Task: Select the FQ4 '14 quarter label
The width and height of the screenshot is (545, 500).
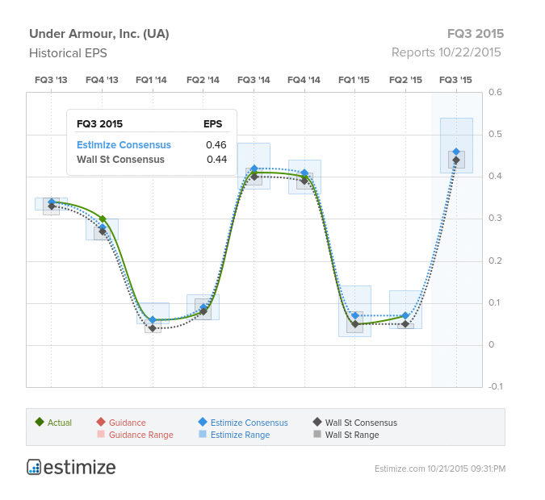Action: [304, 80]
